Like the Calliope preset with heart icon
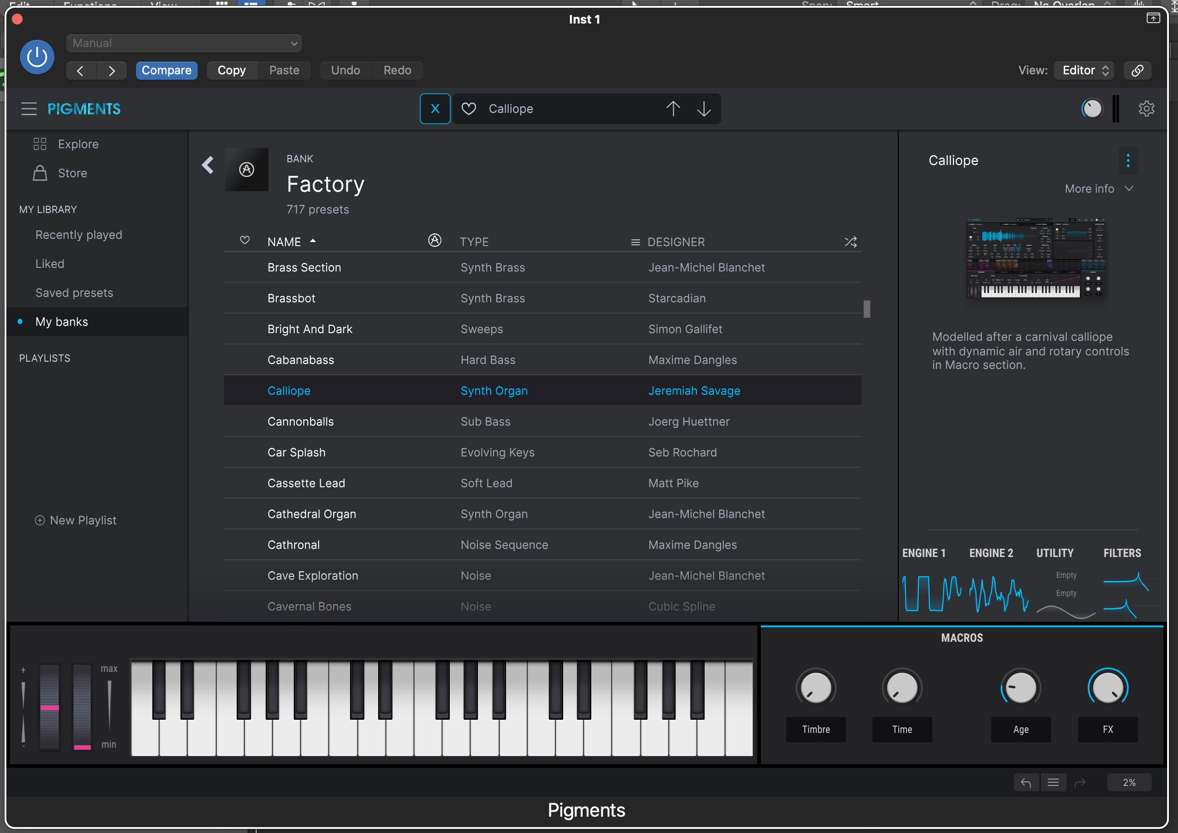The image size is (1178, 833). [468, 109]
